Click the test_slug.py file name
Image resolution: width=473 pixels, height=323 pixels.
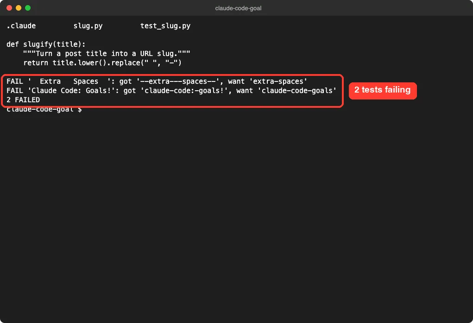coord(165,26)
